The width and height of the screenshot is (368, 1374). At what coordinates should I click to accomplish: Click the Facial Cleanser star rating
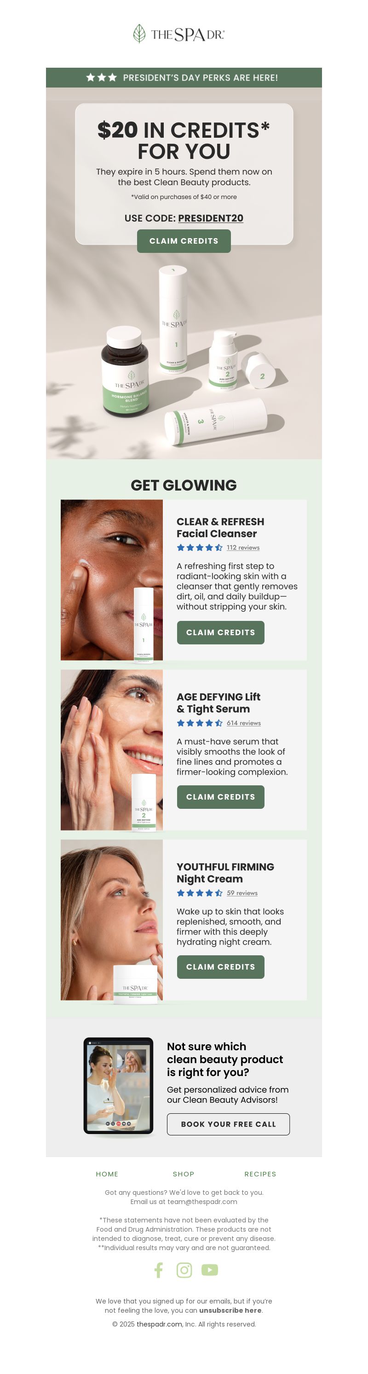coord(200,547)
